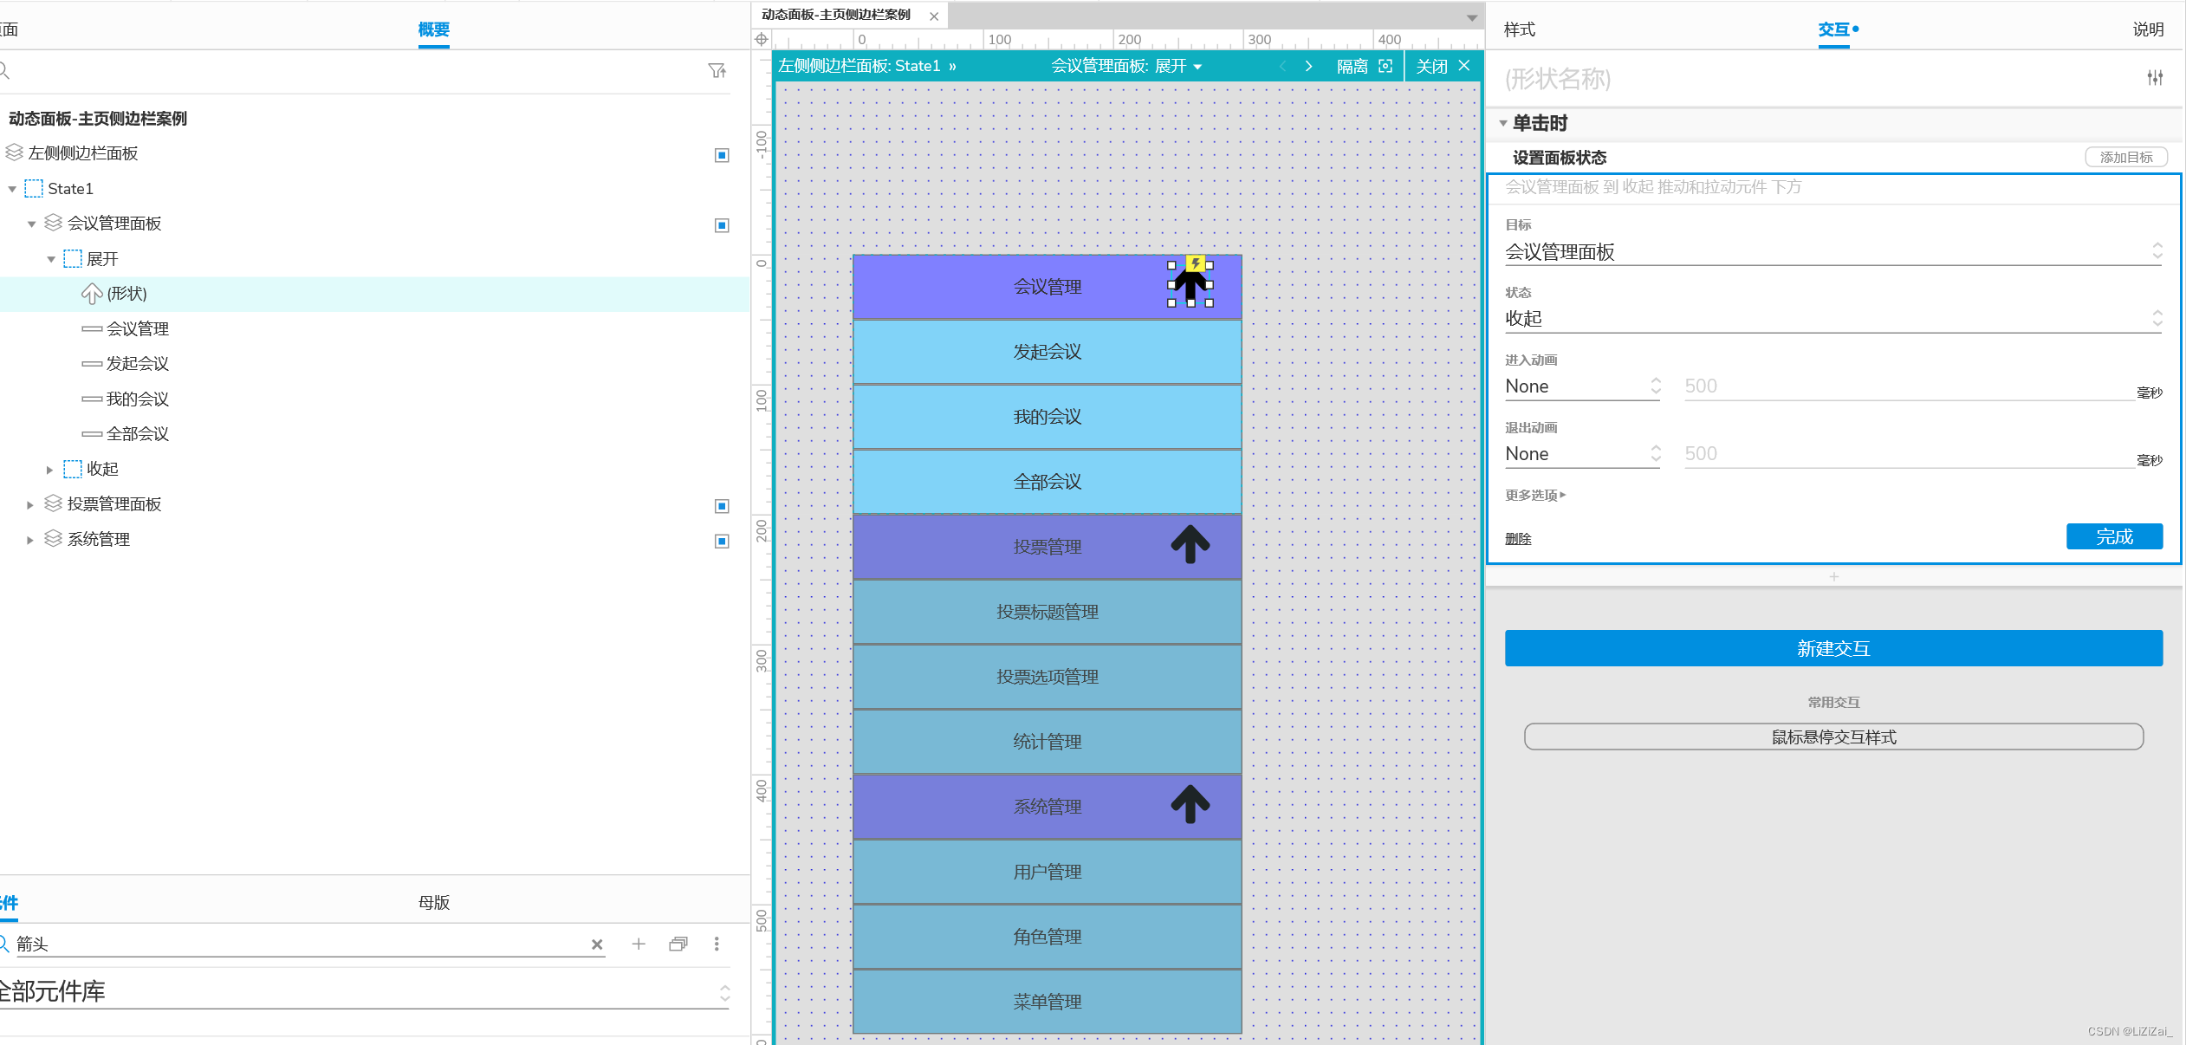Screen dimensions: 2186x1045
Task: Click the isolate panel icon
Action: (1385, 66)
